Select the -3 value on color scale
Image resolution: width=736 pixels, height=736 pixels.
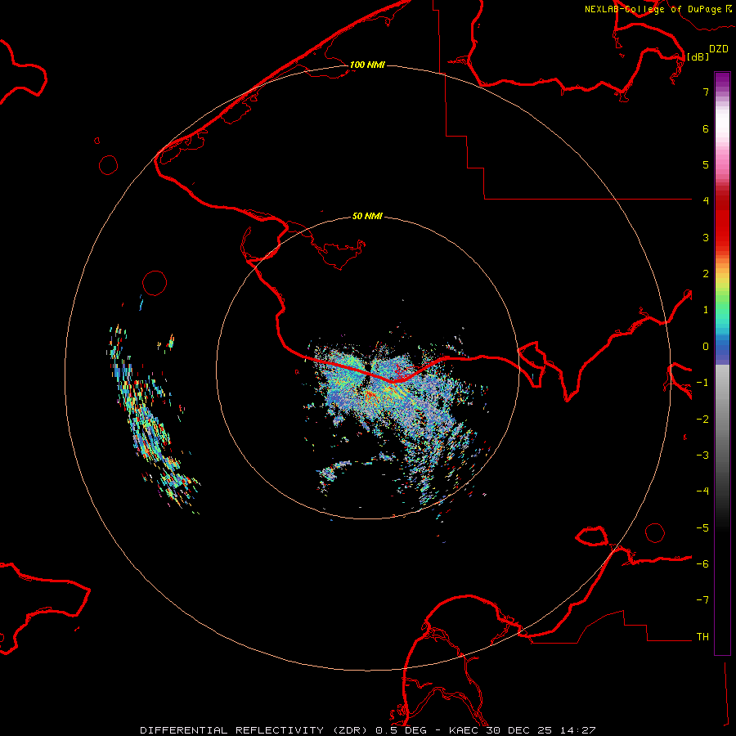click(702, 456)
